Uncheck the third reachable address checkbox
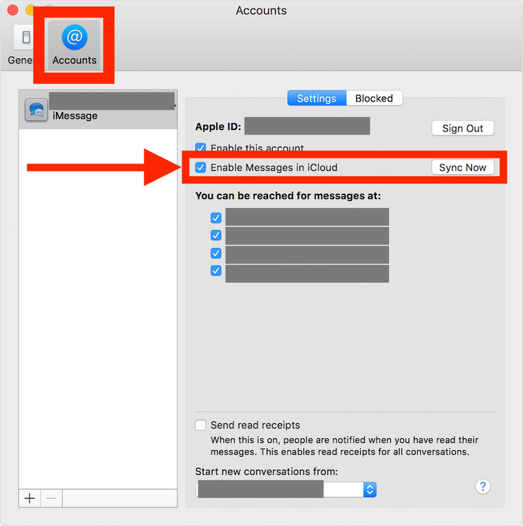 pyautogui.click(x=216, y=253)
